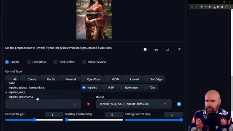Tick the Pixel Perfect checkbox
Viewport: 233px width, 131px height.
55,62
